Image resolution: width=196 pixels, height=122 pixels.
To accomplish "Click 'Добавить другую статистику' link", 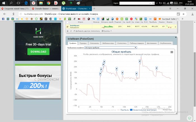I will pos(87,31).
